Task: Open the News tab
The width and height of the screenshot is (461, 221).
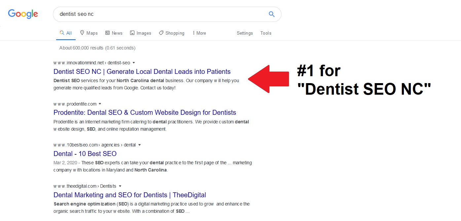Action: 114,33
